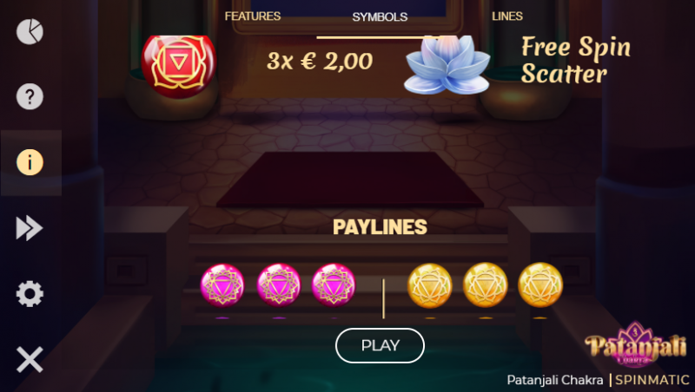
Task: Switch to the SYMBOLS tab
Action: 380,16
